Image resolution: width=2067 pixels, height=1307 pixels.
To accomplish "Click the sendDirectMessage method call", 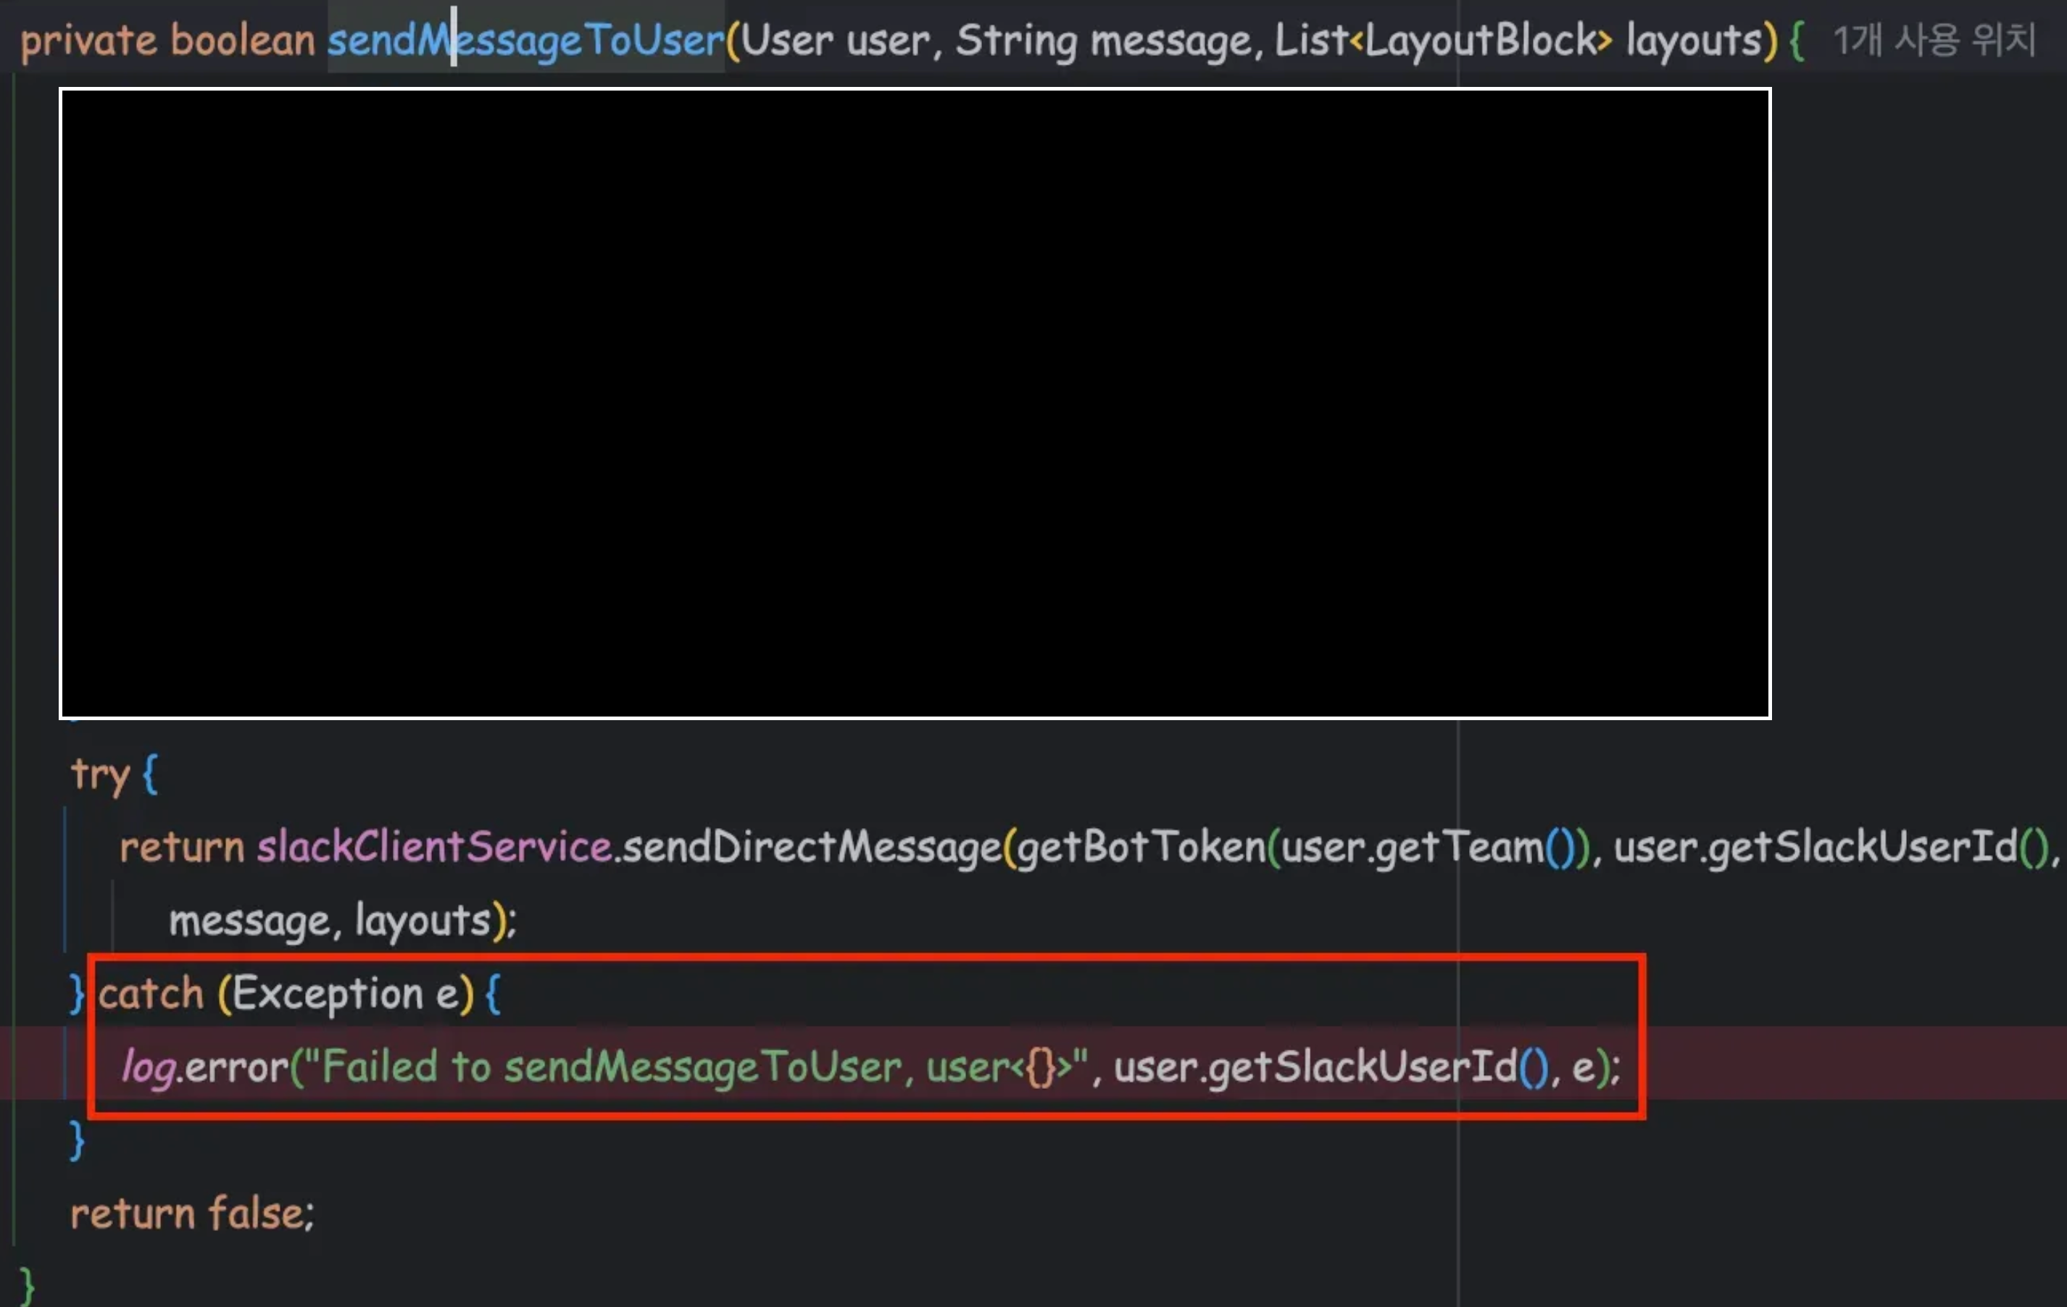I will [812, 848].
